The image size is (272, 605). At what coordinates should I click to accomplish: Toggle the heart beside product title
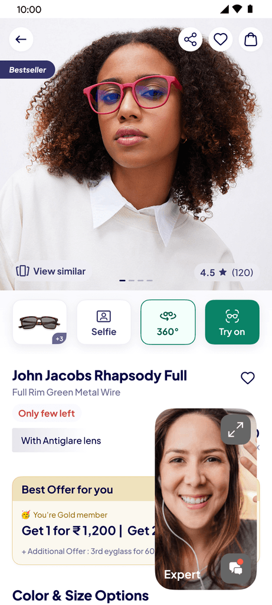pos(248,378)
